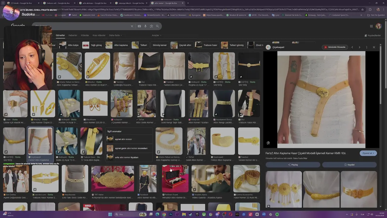Viewport: 387px width, 218px height.
Task: Click the Kaydet save button
Action: [x=349, y=165]
